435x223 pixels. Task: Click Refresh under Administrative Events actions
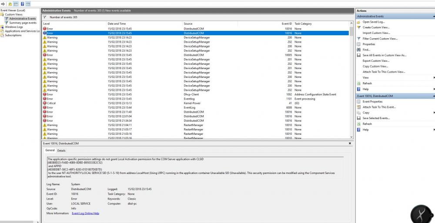click(x=367, y=83)
